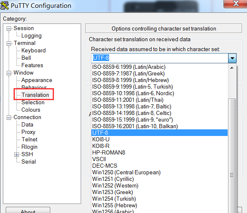This screenshot has height=213, width=247.
Task: Choose KOI8-U from the character set list
Action: pos(101,139)
